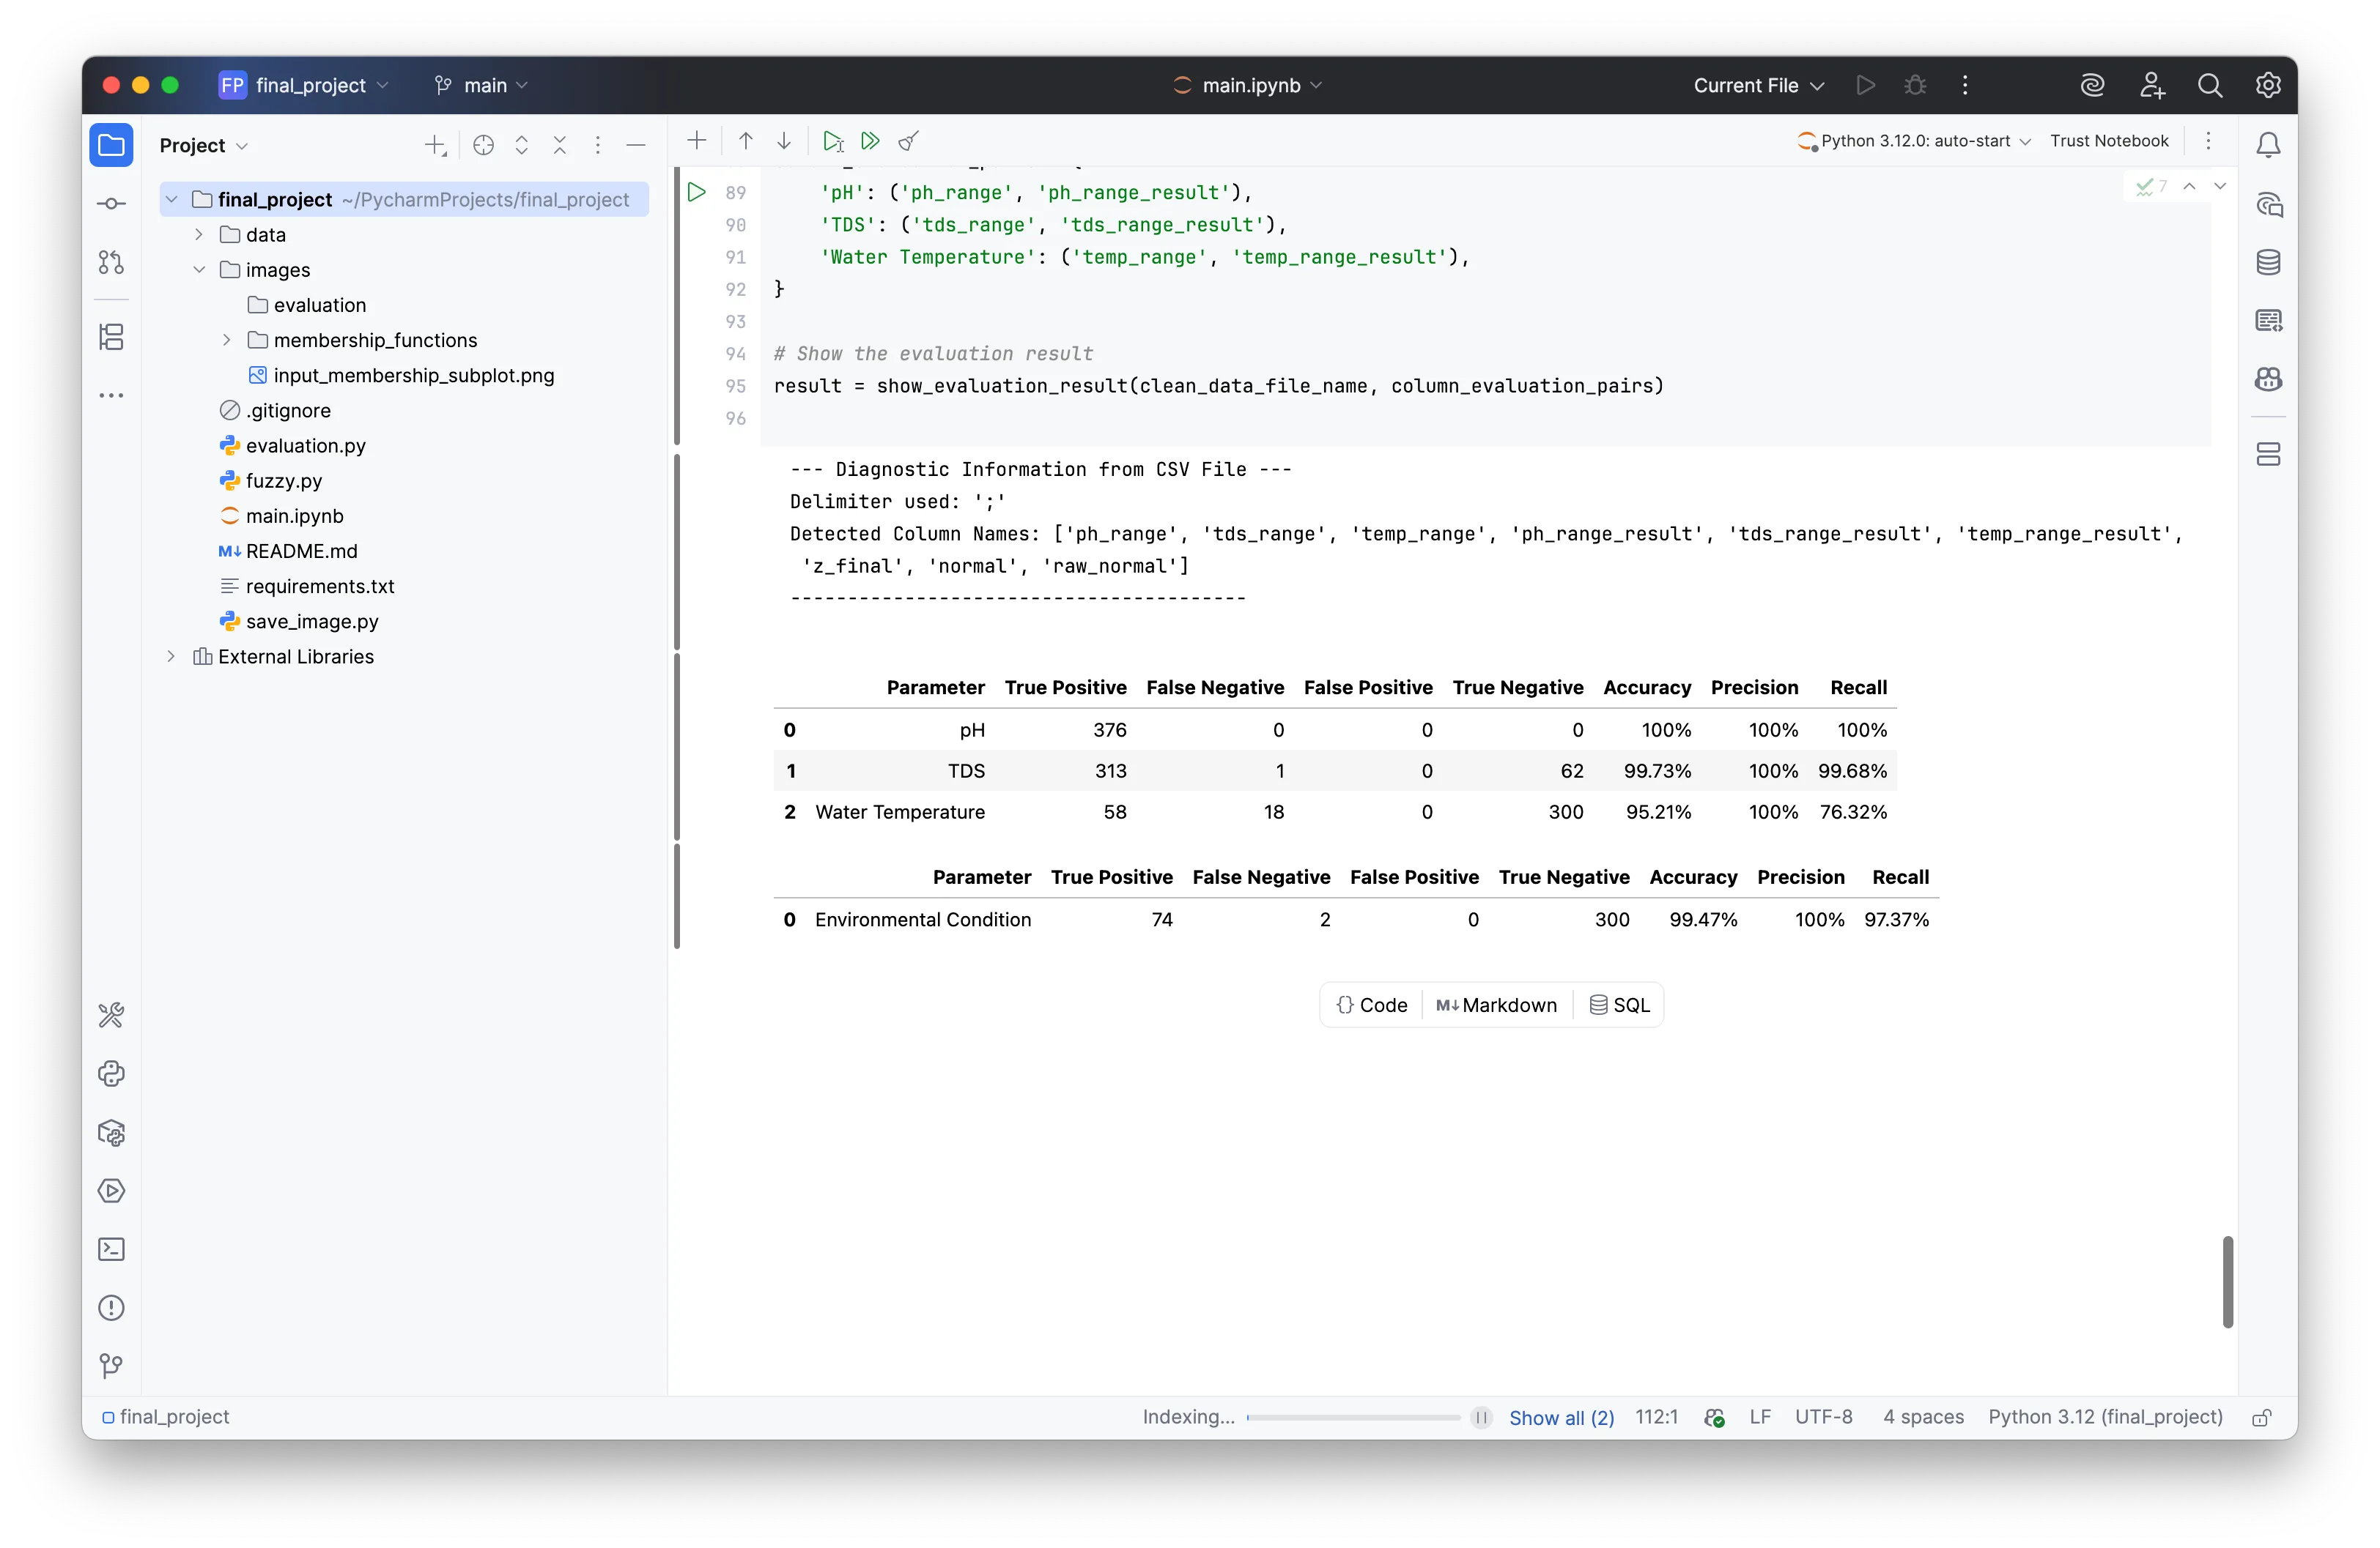2380x1548 pixels.
Task: Open the Structure tool window icon
Action: point(111,337)
